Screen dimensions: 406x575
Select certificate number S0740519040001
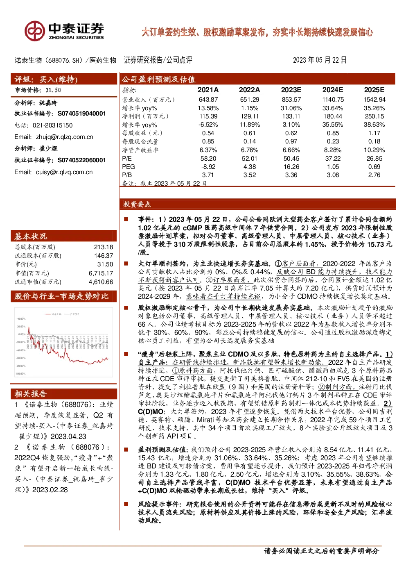coord(82,114)
